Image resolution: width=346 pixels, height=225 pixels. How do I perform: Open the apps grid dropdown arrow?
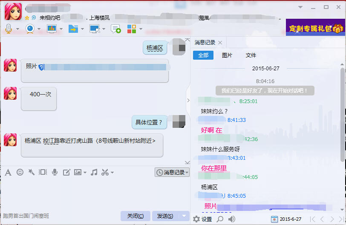(140, 29)
